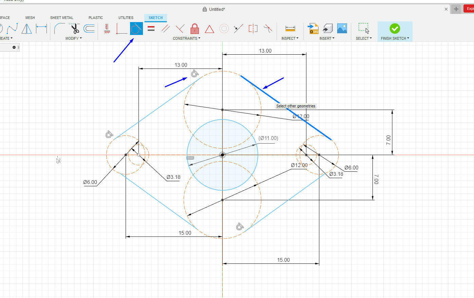Viewport: 474px width, 298px height.
Task: Open a new design tab with plus
Action: pyautogui.click(x=456, y=9)
